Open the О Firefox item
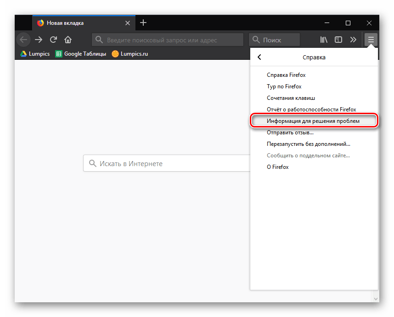 278,167
